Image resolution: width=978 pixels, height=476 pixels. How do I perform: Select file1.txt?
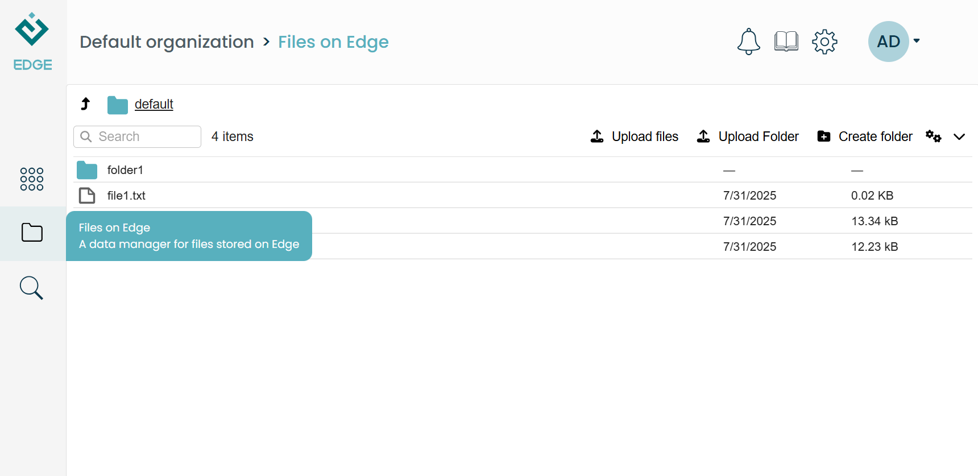click(126, 196)
